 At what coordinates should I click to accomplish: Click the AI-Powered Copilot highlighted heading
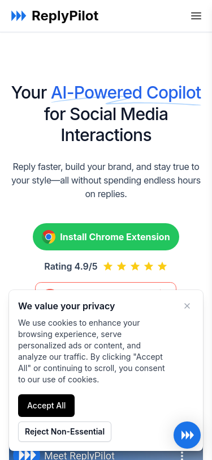126,93
